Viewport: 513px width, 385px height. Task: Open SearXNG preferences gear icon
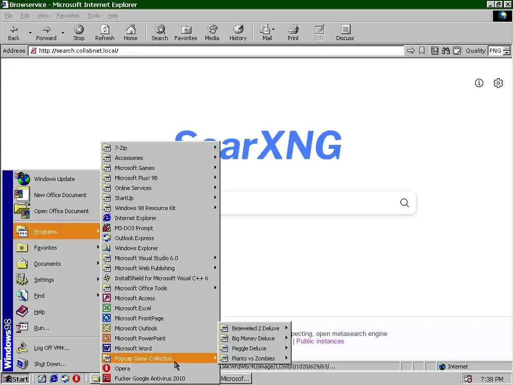(x=498, y=83)
